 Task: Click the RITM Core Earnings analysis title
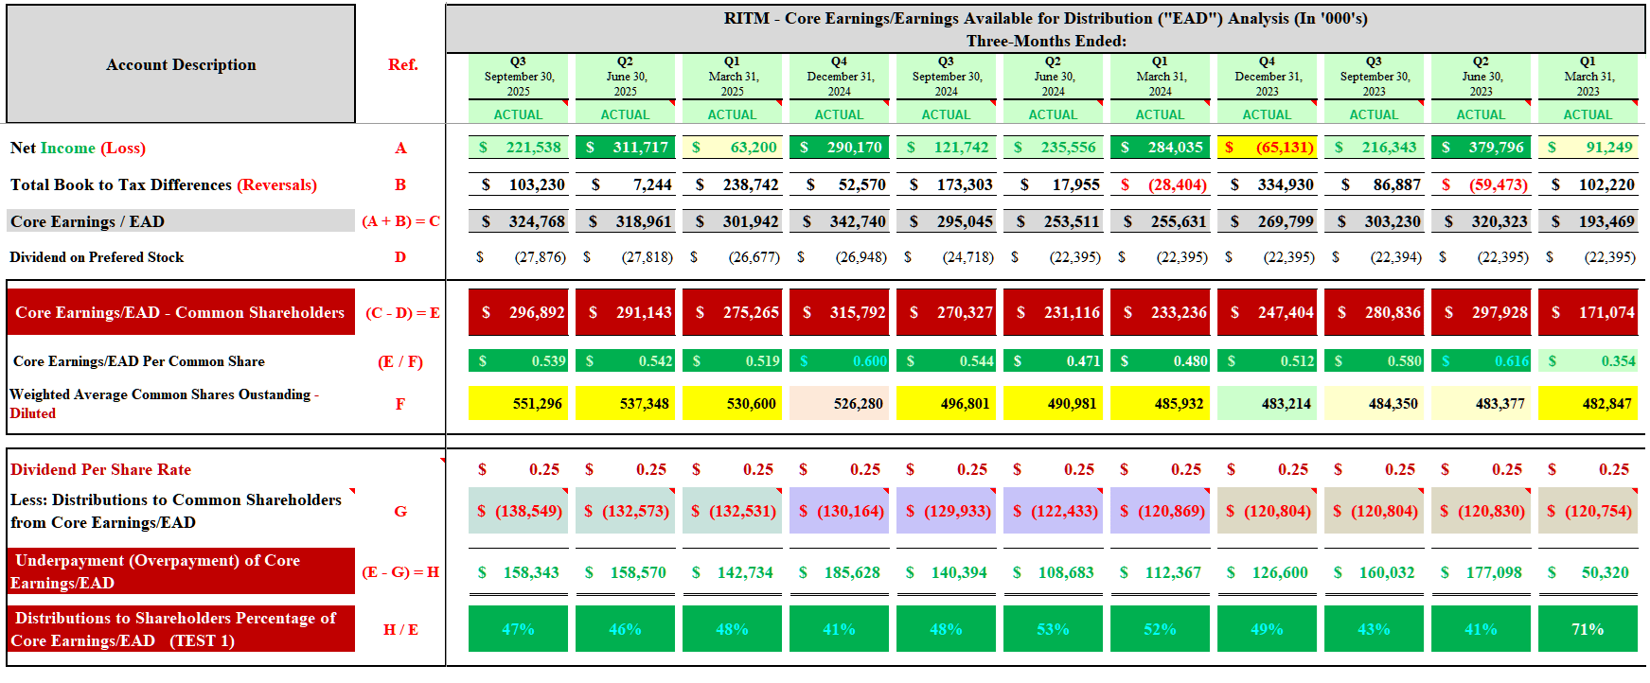point(1045,18)
